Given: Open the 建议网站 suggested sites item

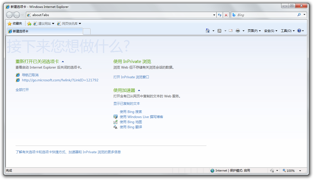Looking at the screenshot, I should 44,23.
